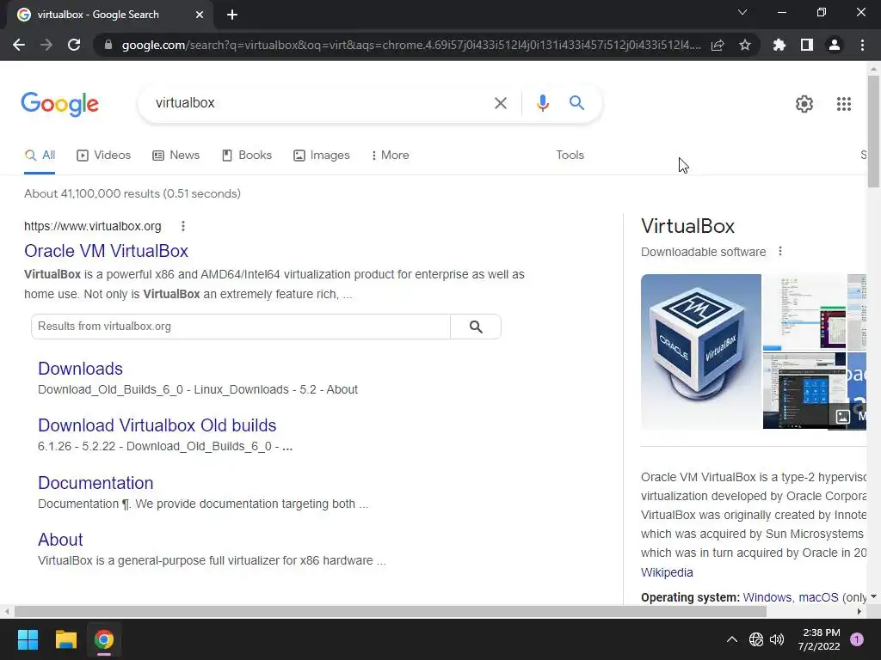
Task: Open the Oracle VM VirtualBox result
Action: click(106, 251)
